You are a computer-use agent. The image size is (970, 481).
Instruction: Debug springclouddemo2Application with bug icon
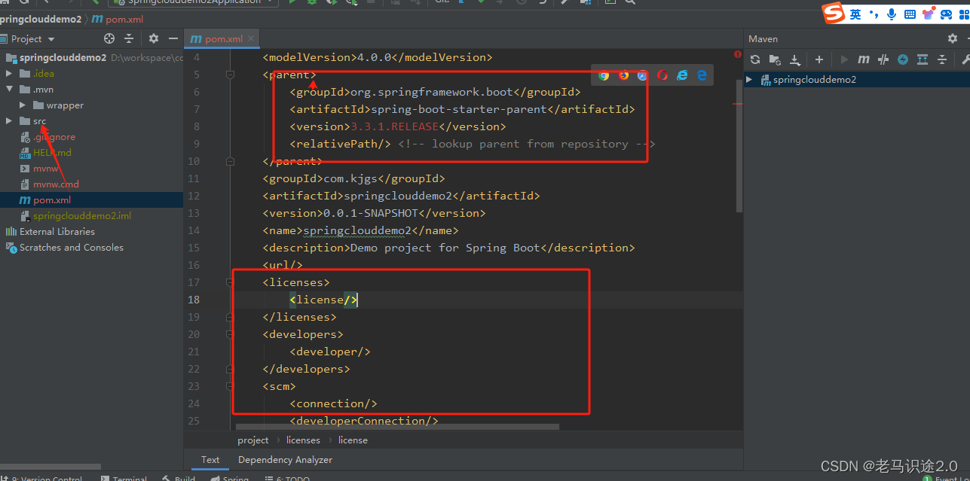tap(312, 2)
